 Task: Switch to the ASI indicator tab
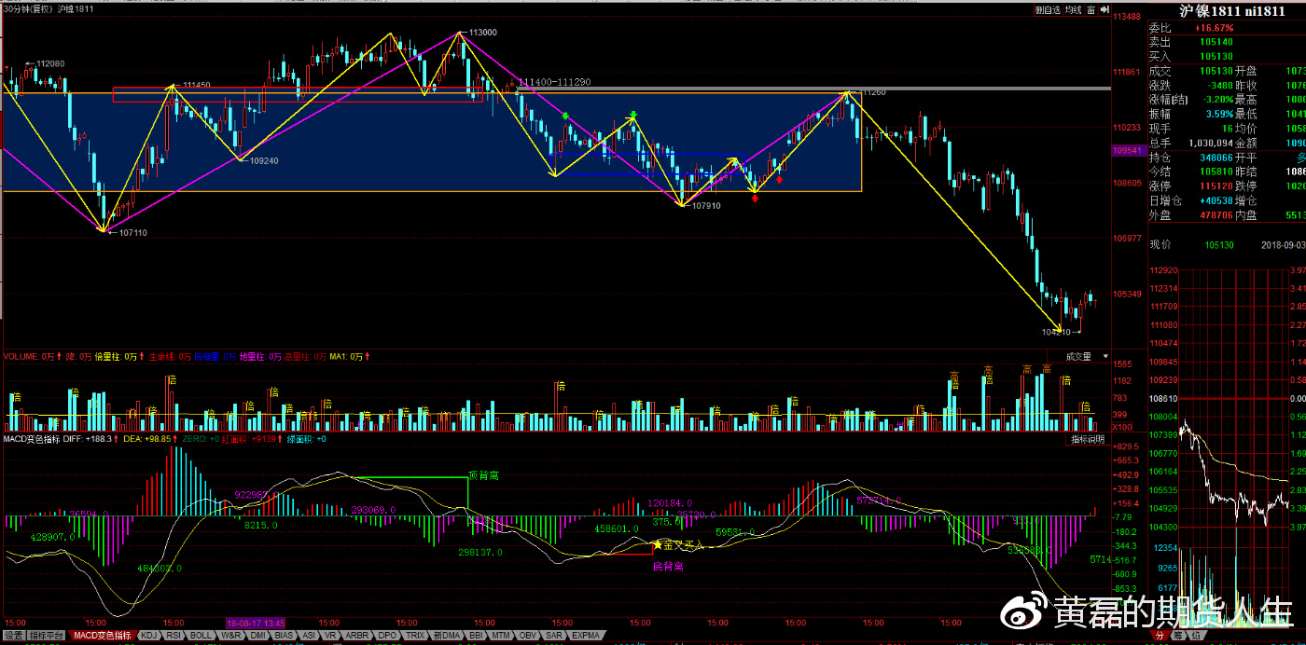309,635
